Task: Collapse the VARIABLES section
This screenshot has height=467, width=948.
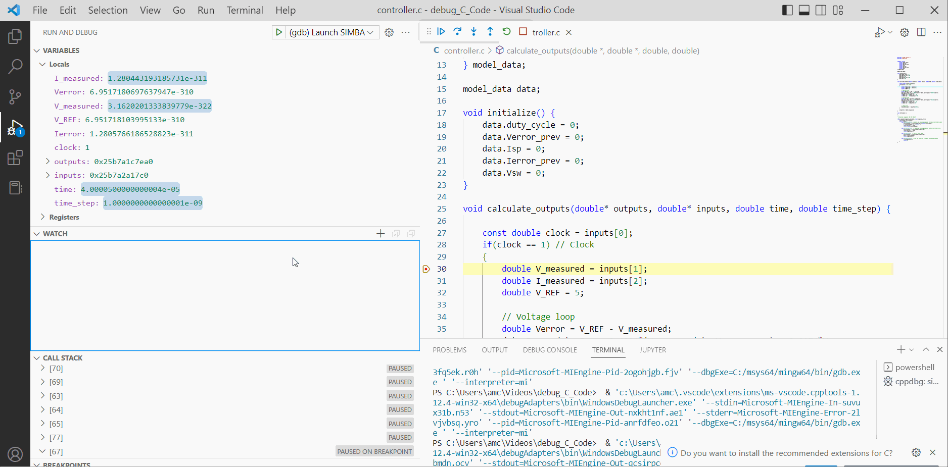Action: coord(37,50)
